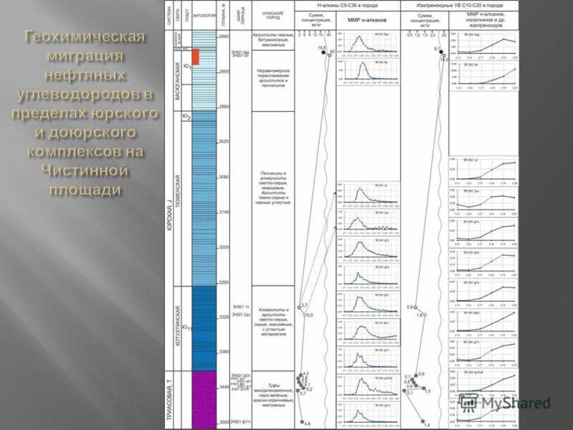
Task: Click the data point value "4,6"
Action: 308,424
